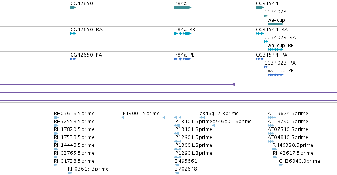Select the Ir84a-RB transcript glyph
The image size is (337, 175).
coord(183,34)
